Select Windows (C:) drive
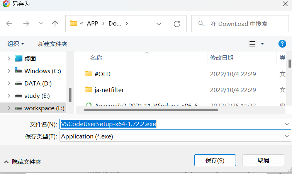The height and width of the screenshot is (174, 292). point(42,71)
